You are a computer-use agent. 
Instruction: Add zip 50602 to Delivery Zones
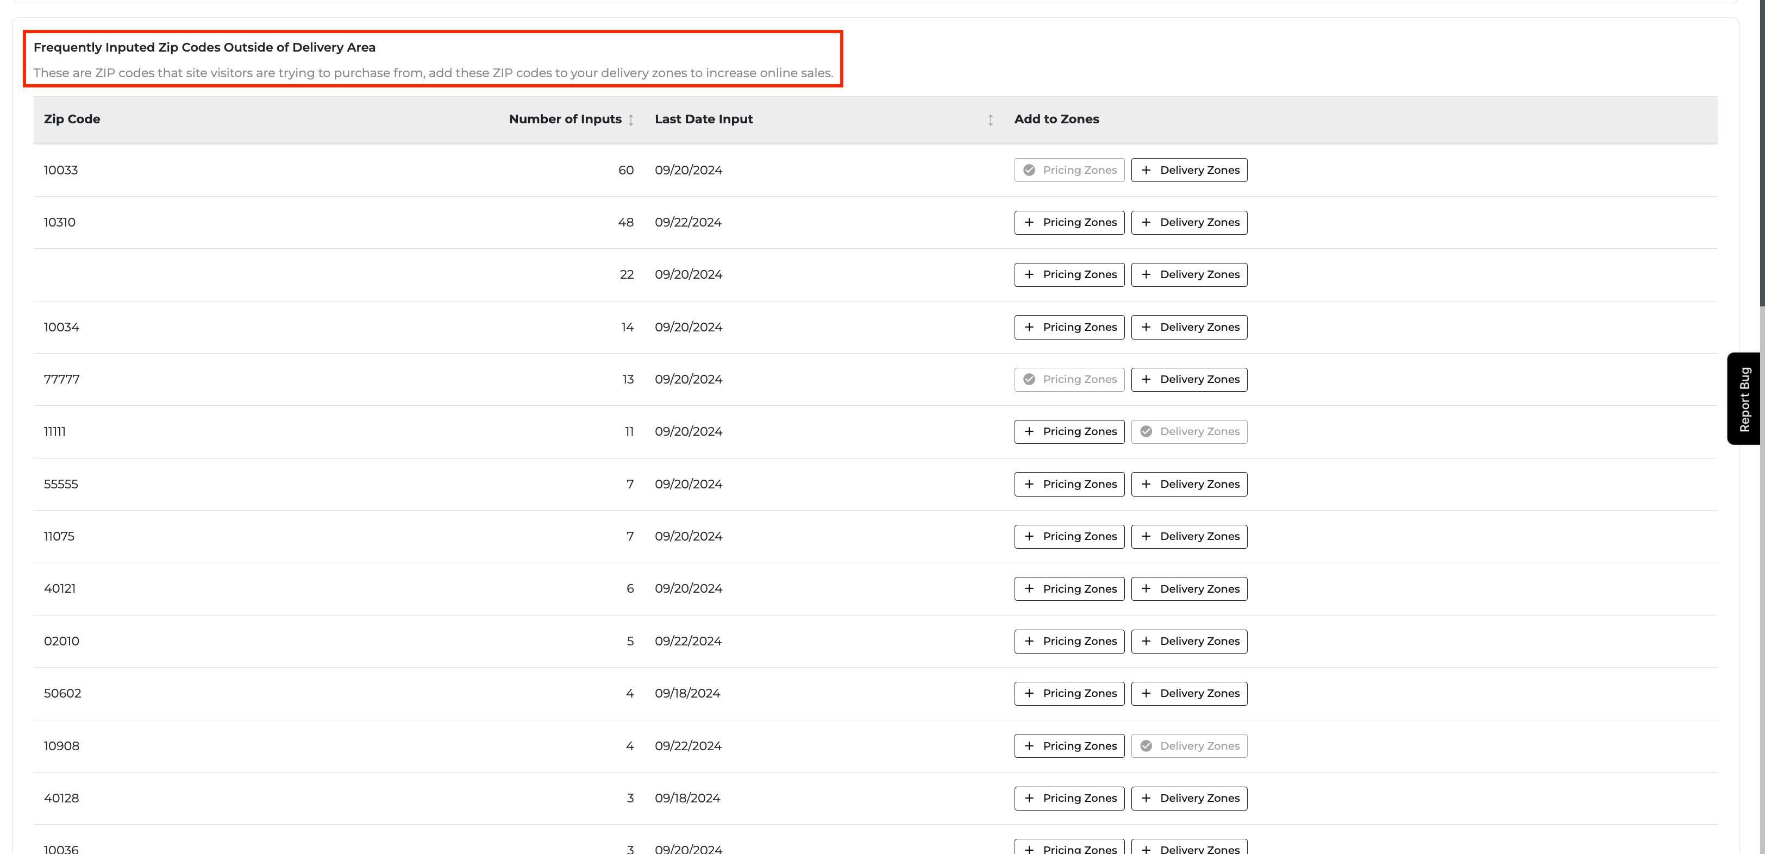click(x=1189, y=693)
